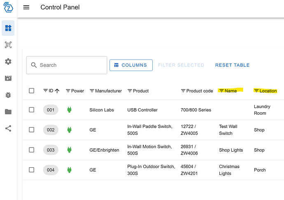Open the Settings gear in sidebar
The width and height of the screenshot is (284, 200).
tap(8, 61)
